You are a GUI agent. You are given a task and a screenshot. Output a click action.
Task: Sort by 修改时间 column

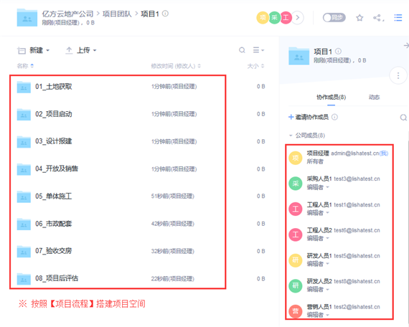(x=176, y=66)
